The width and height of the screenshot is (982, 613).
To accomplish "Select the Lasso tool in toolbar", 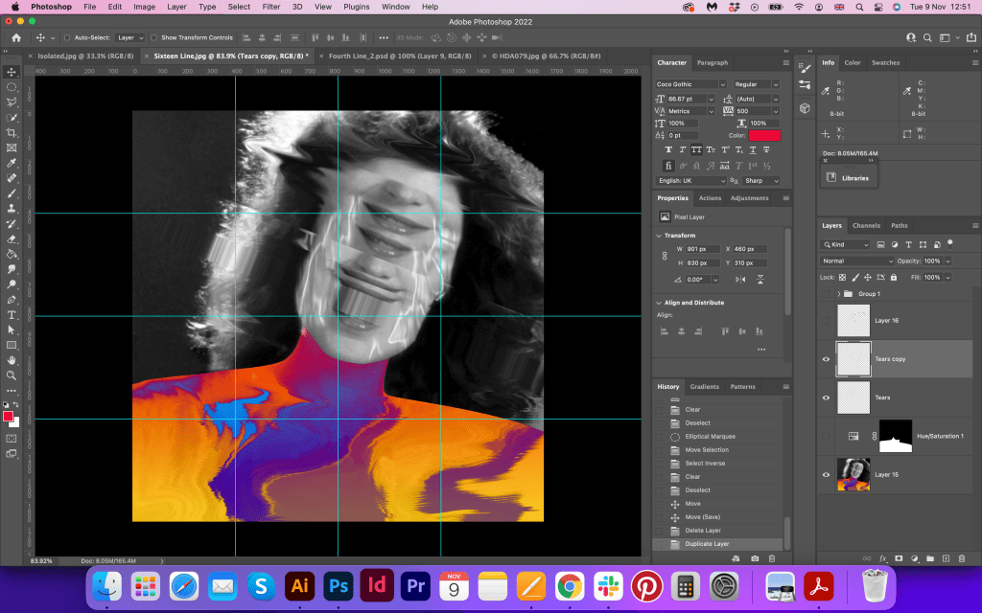I will pyautogui.click(x=12, y=102).
